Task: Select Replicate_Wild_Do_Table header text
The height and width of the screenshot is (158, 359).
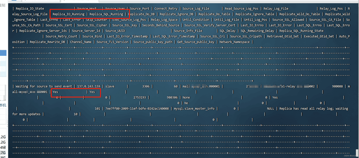Action: click(x=300, y=14)
